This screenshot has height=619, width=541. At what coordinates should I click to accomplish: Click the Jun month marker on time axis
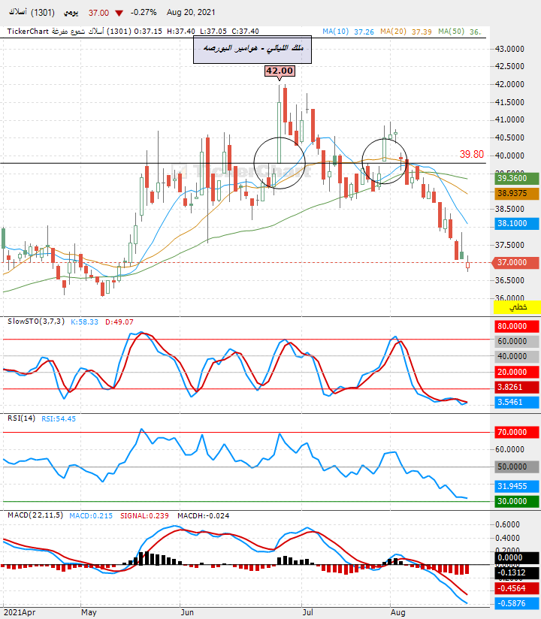187,612
